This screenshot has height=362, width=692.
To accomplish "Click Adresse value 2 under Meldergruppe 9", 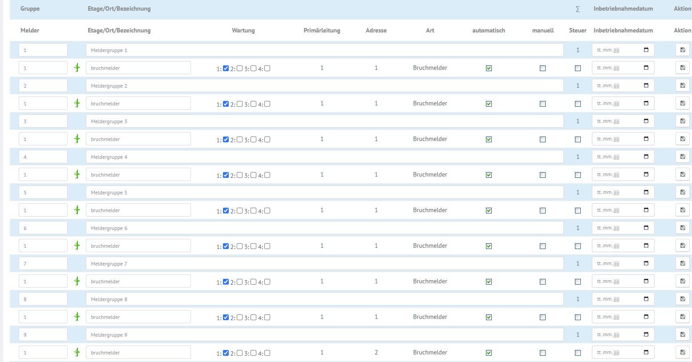I will (376, 352).
